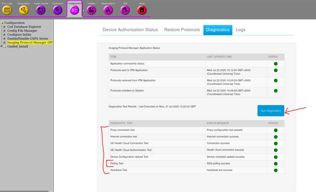Viewport: 316px width, 192px height.
Task: Click 'Device metadata update success' message
Action: (x=226, y=157)
